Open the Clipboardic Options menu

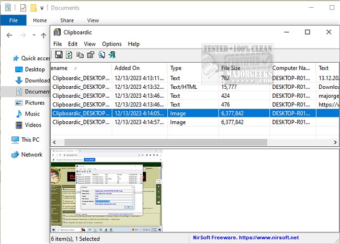pyautogui.click(x=111, y=44)
